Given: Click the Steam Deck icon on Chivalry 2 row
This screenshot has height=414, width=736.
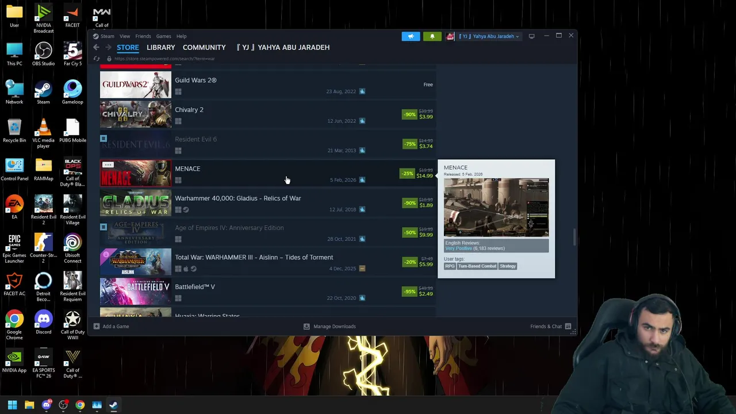Looking at the screenshot, I should tap(362, 121).
